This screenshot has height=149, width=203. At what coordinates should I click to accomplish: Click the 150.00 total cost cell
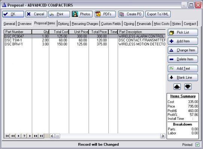62,44
